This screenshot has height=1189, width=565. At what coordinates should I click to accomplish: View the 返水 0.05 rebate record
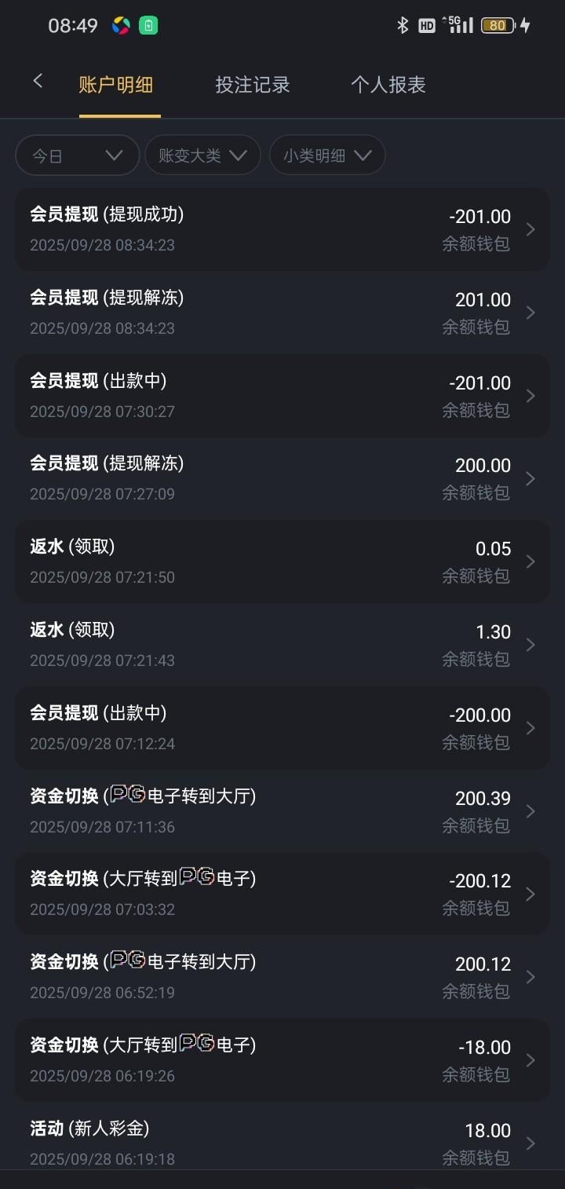(x=282, y=562)
